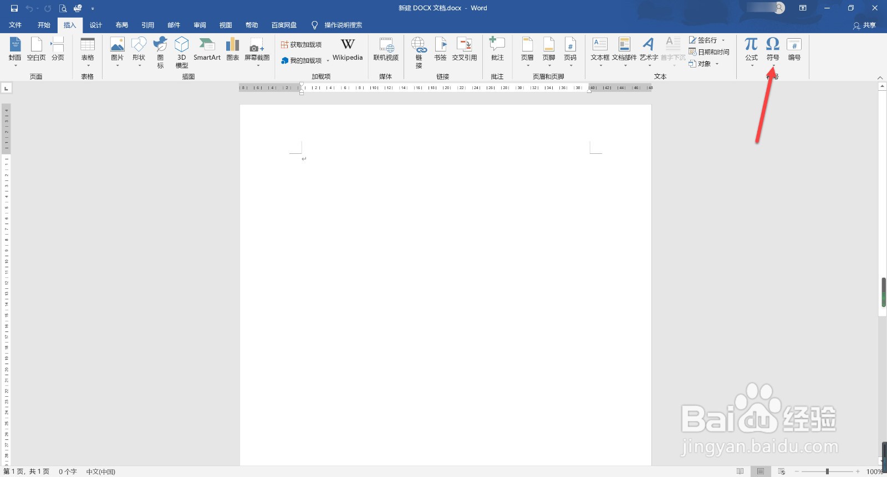Insert a page break (分页)
Image resolution: width=887 pixels, height=477 pixels.
(58, 49)
